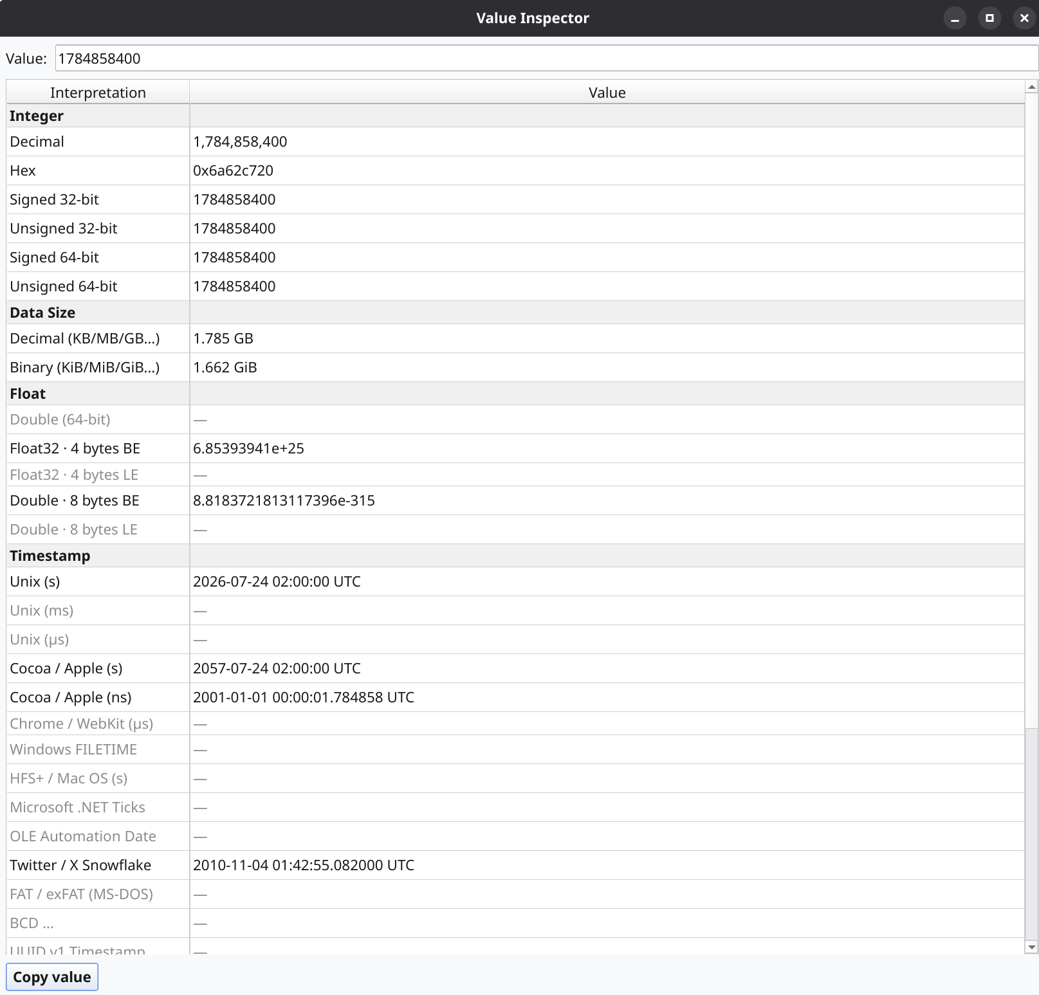Click the Interpretation column header
Viewport: 1039px width, 995px height.
click(x=98, y=93)
